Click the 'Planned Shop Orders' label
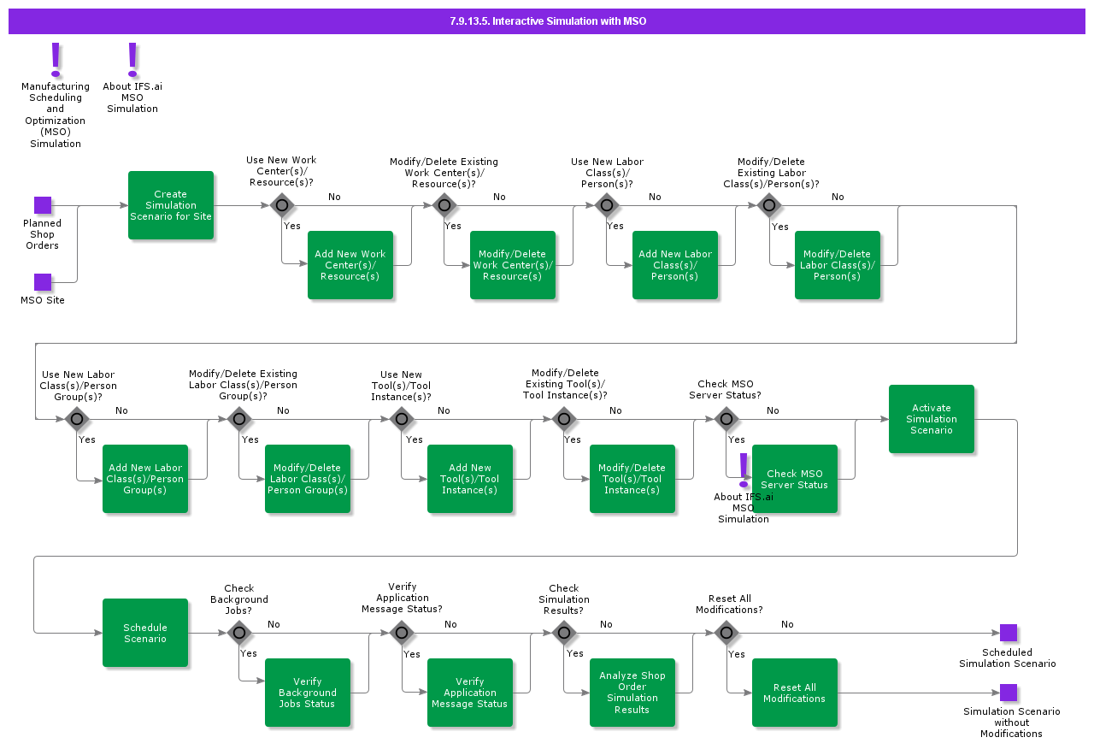The height and width of the screenshot is (755, 1094). click(x=42, y=234)
